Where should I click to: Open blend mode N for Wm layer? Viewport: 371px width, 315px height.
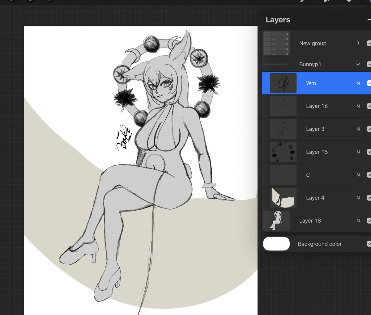[358, 83]
